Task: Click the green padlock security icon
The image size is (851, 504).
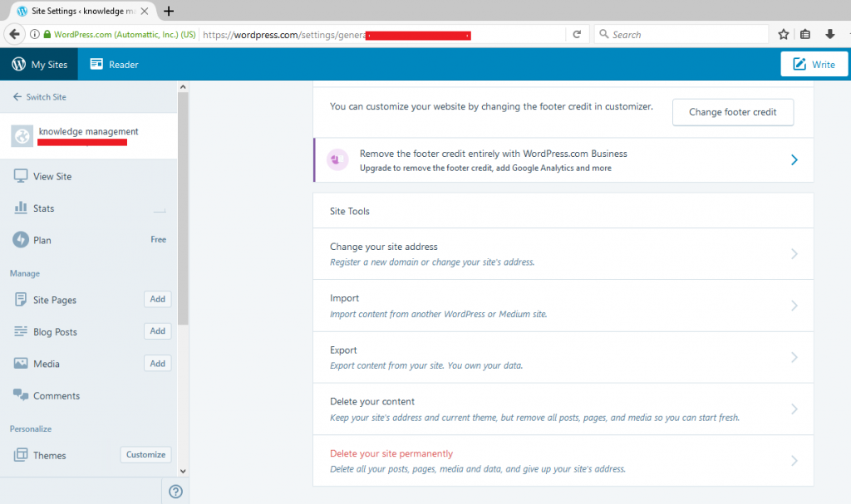Action: 47,34
